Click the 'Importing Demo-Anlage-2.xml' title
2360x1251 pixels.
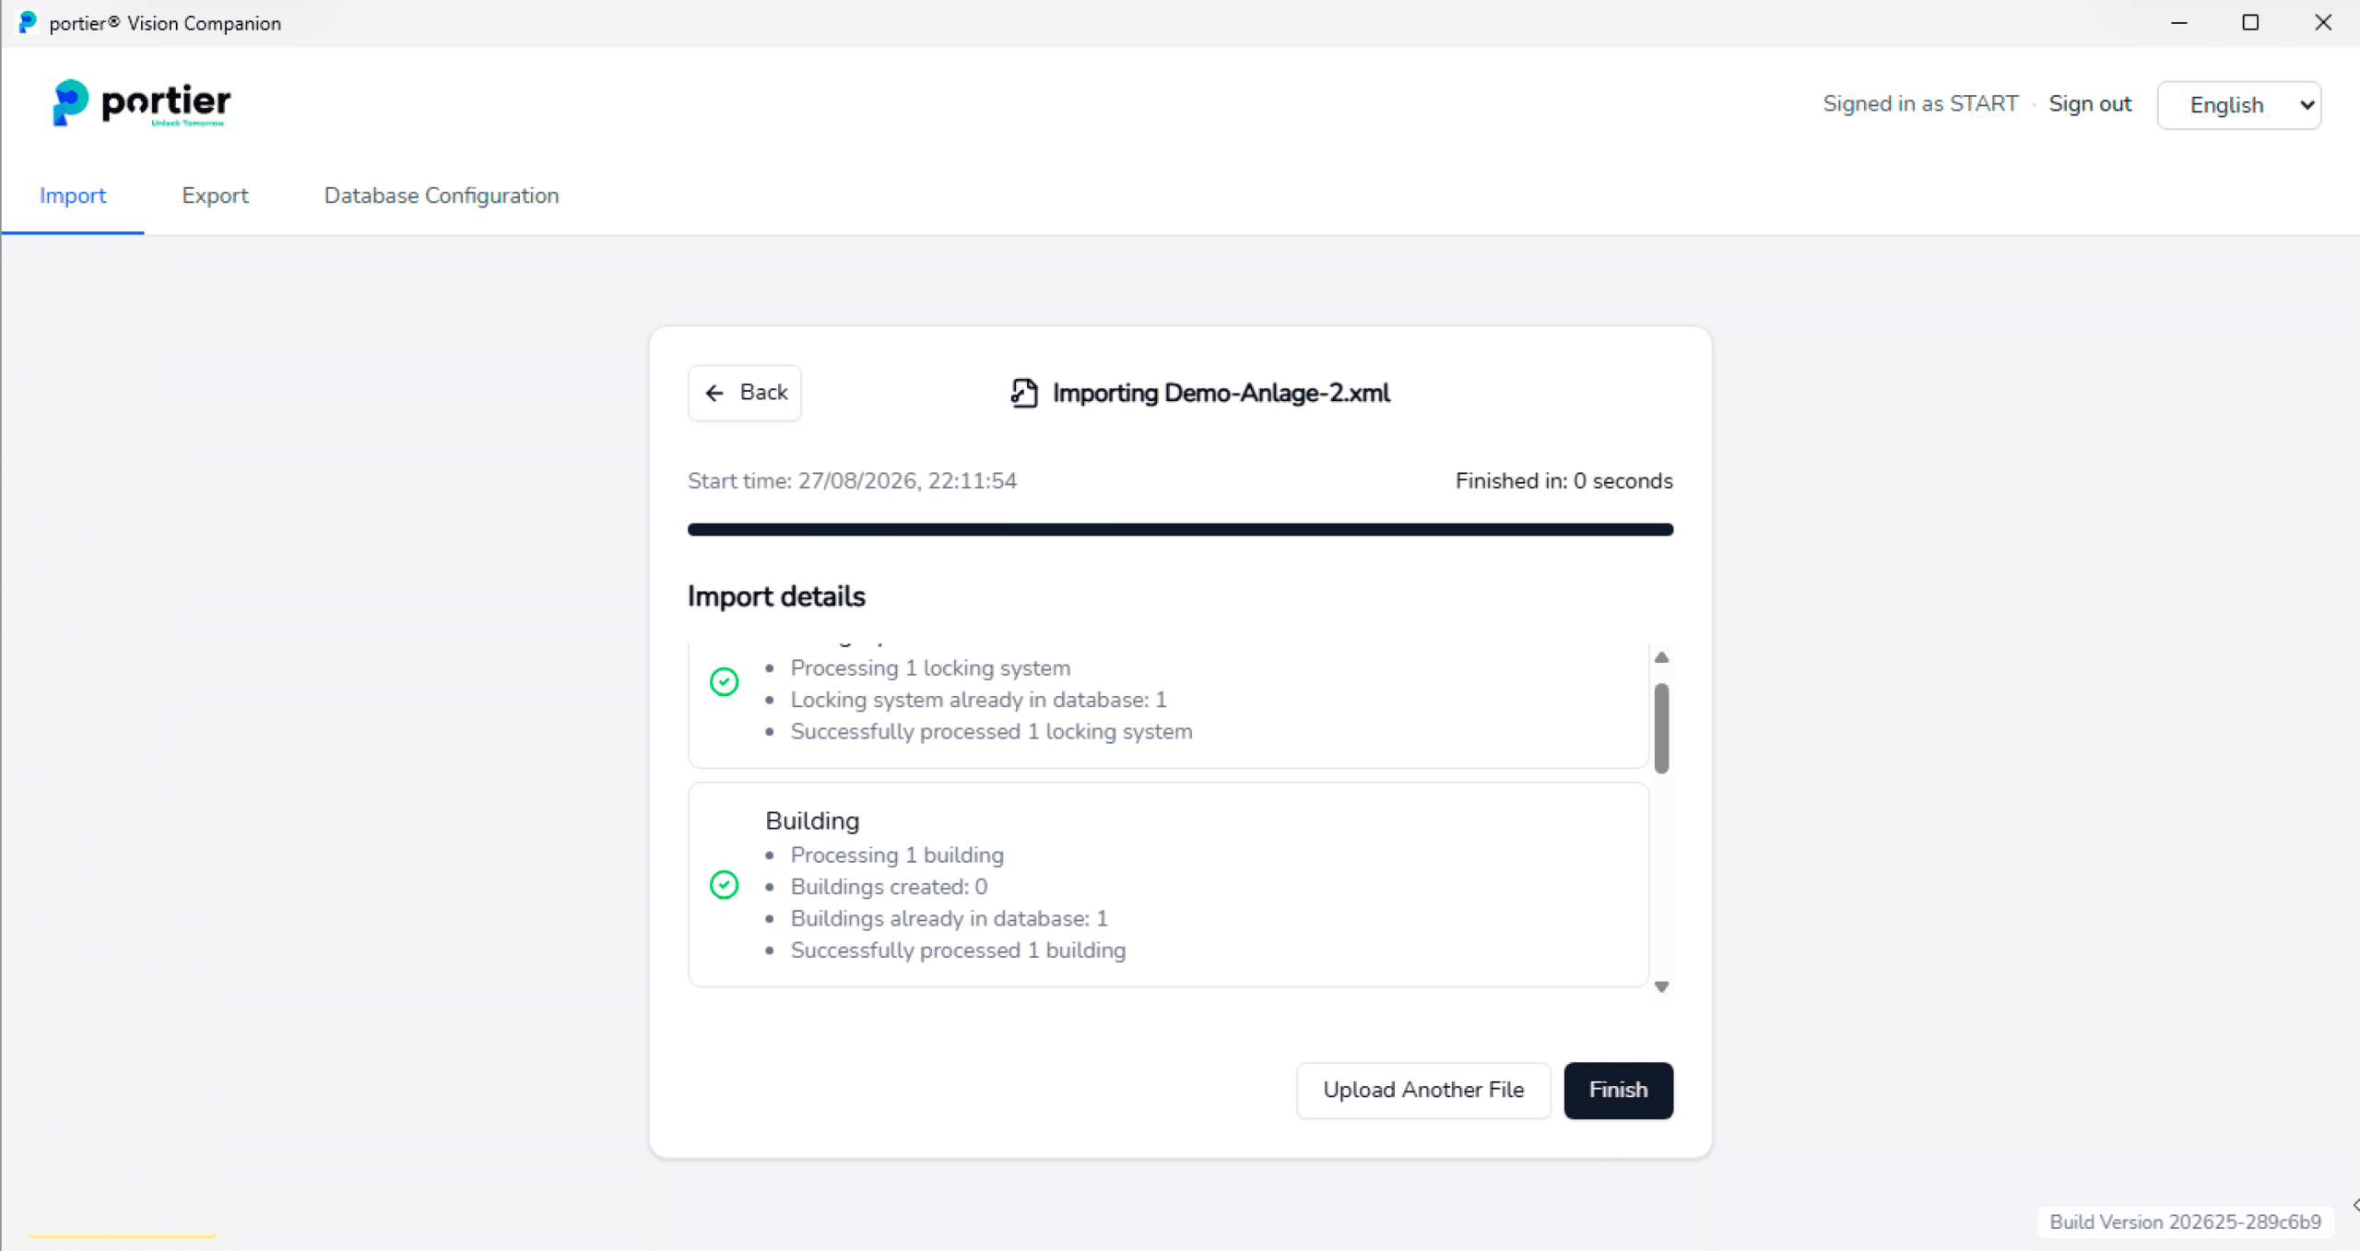[1221, 393]
